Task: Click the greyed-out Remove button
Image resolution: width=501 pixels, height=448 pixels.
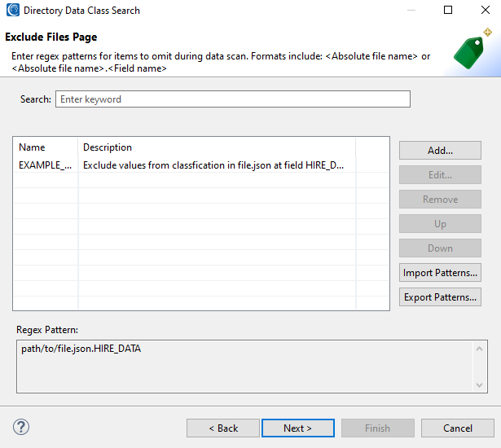Action: click(x=440, y=200)
